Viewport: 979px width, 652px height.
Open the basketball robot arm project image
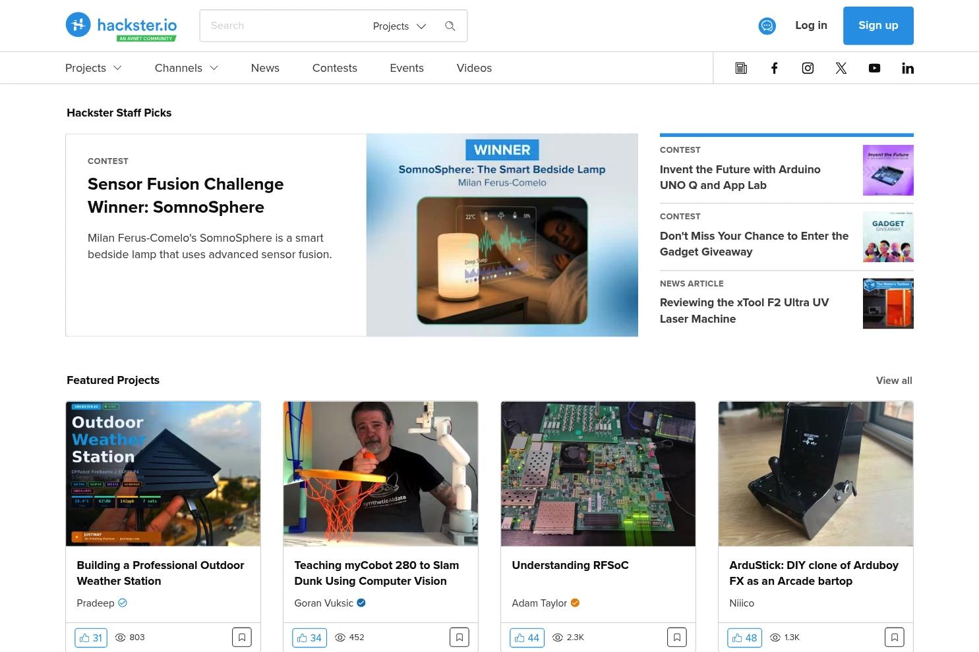click(x=380, y=474)
